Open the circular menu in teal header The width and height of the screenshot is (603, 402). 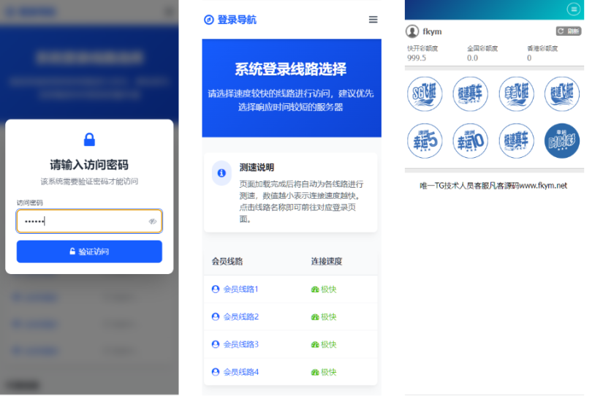click(574, 10)
